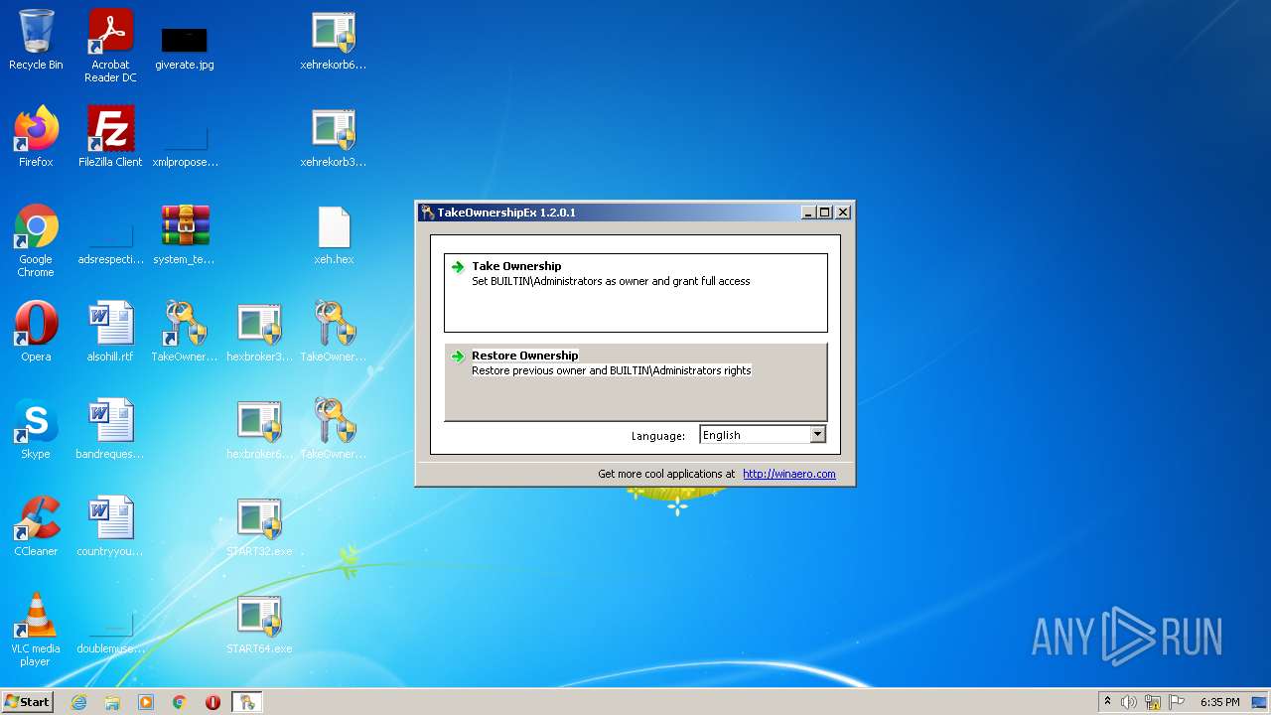Select the adsrespecti file icon
This screenshot has height=715, width=1271.
click(x=110, y=242)
